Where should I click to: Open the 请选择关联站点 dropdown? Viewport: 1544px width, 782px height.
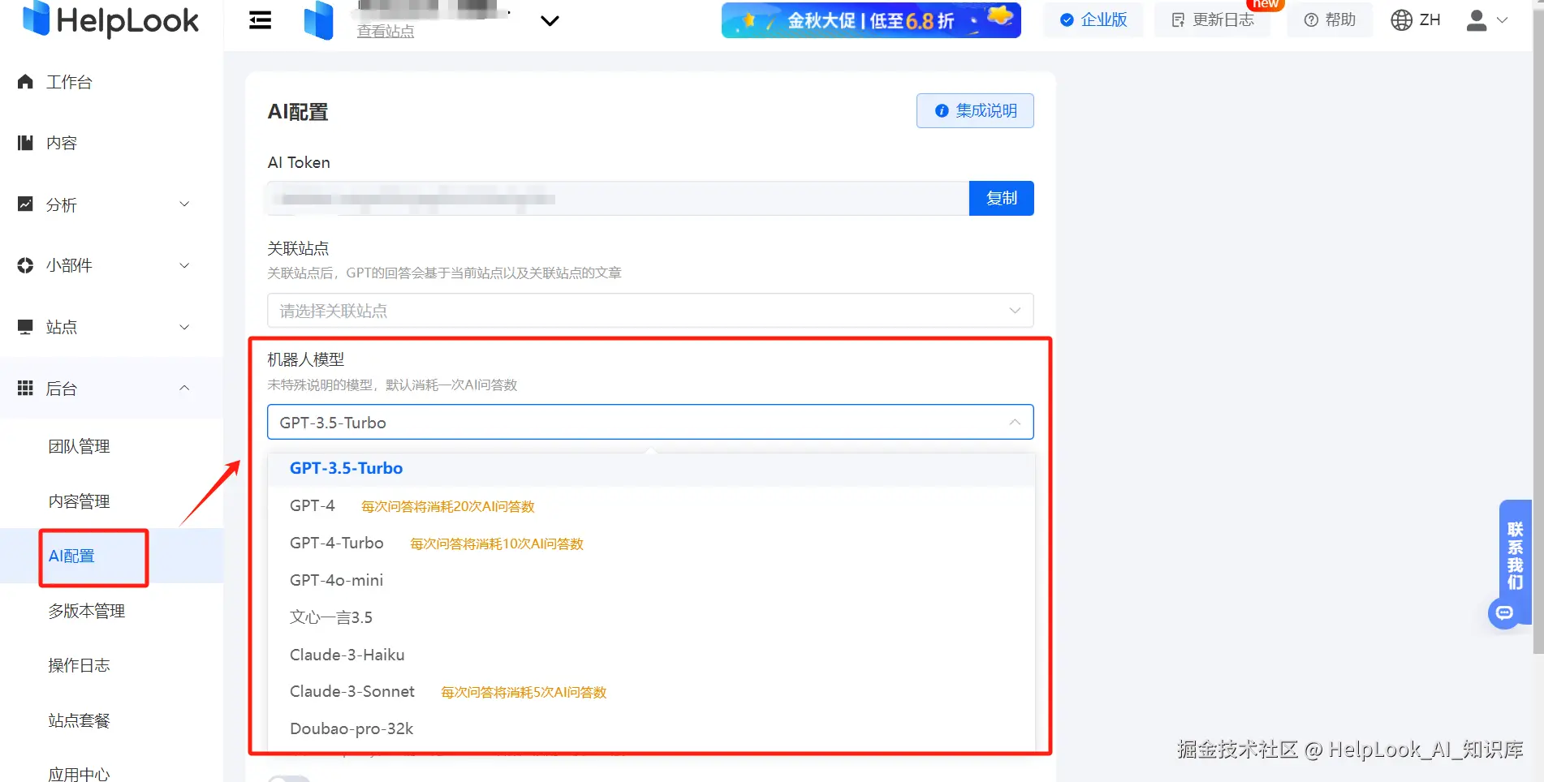coord(650,311)
